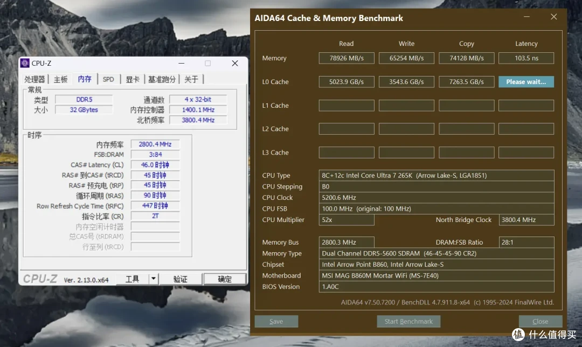
Task: Click the tRFC value 447 时钟
Action: (x=155, y=206)
